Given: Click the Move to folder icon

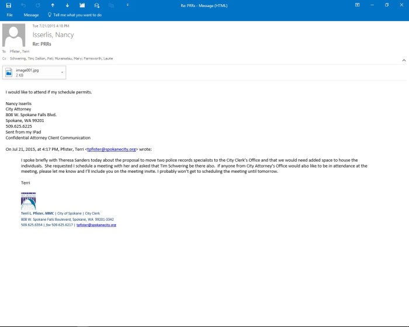Looking at the screenshot, I should click(x=82, y=5).
